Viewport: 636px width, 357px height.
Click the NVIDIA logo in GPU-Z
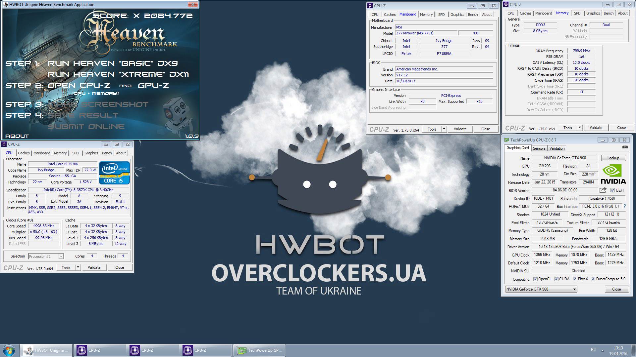[613, 175]
